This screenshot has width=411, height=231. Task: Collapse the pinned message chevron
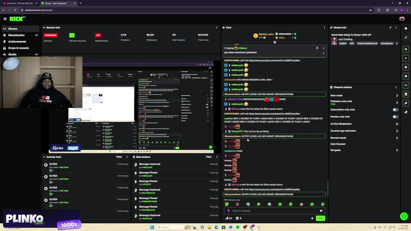[323, 53]
